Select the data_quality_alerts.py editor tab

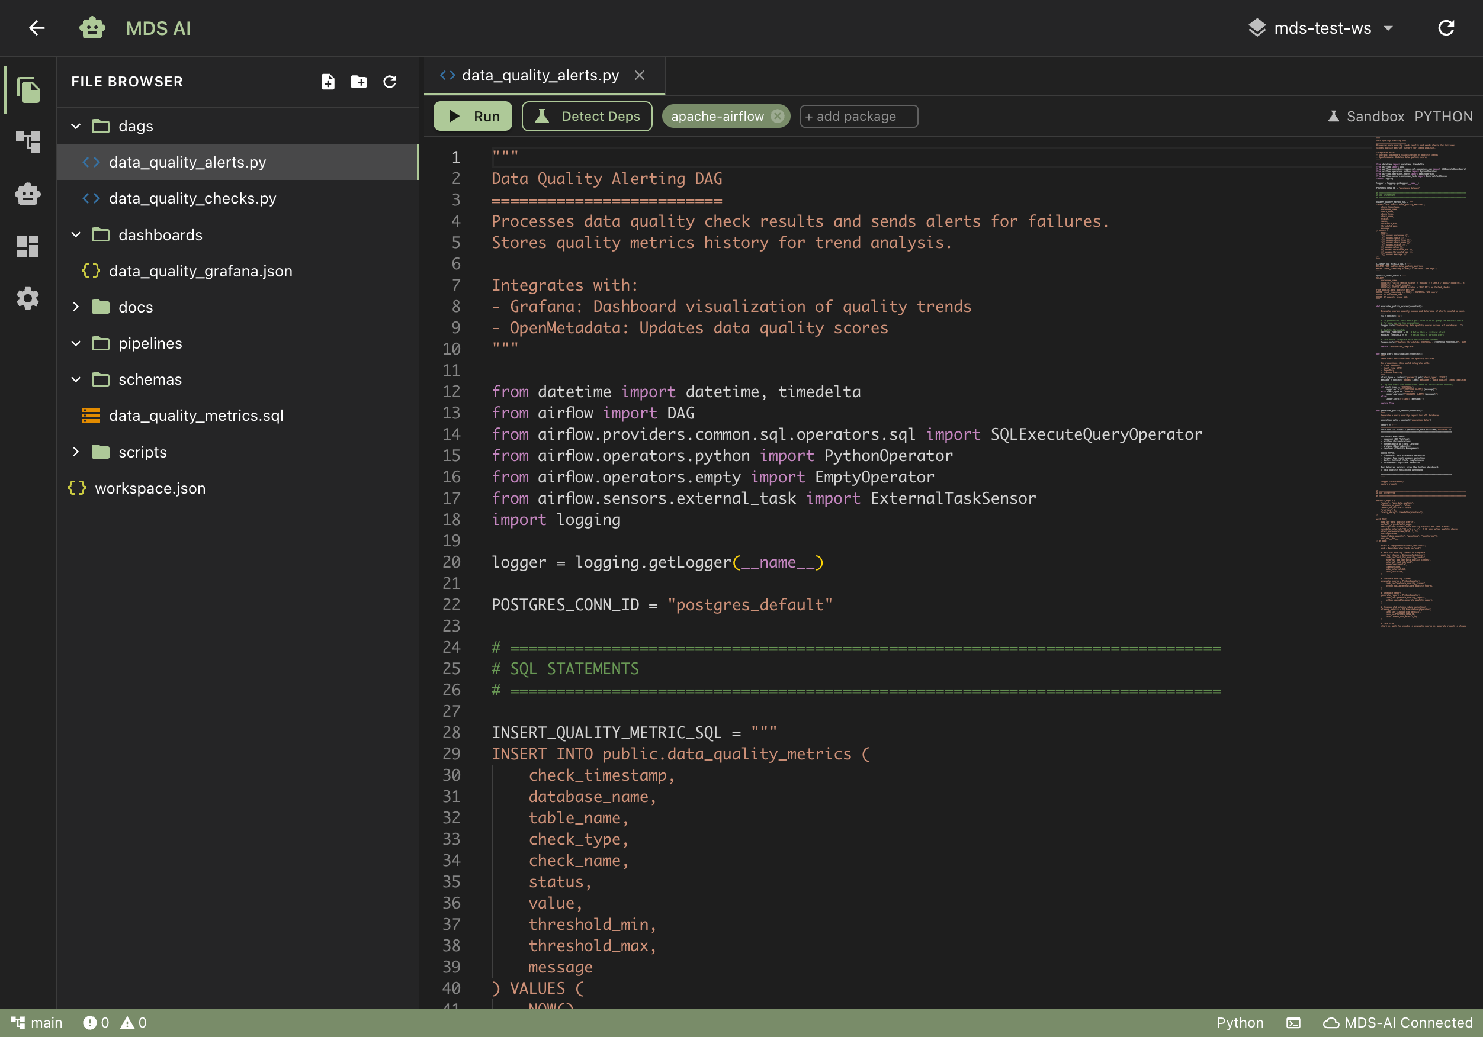(x=540, y=76)
